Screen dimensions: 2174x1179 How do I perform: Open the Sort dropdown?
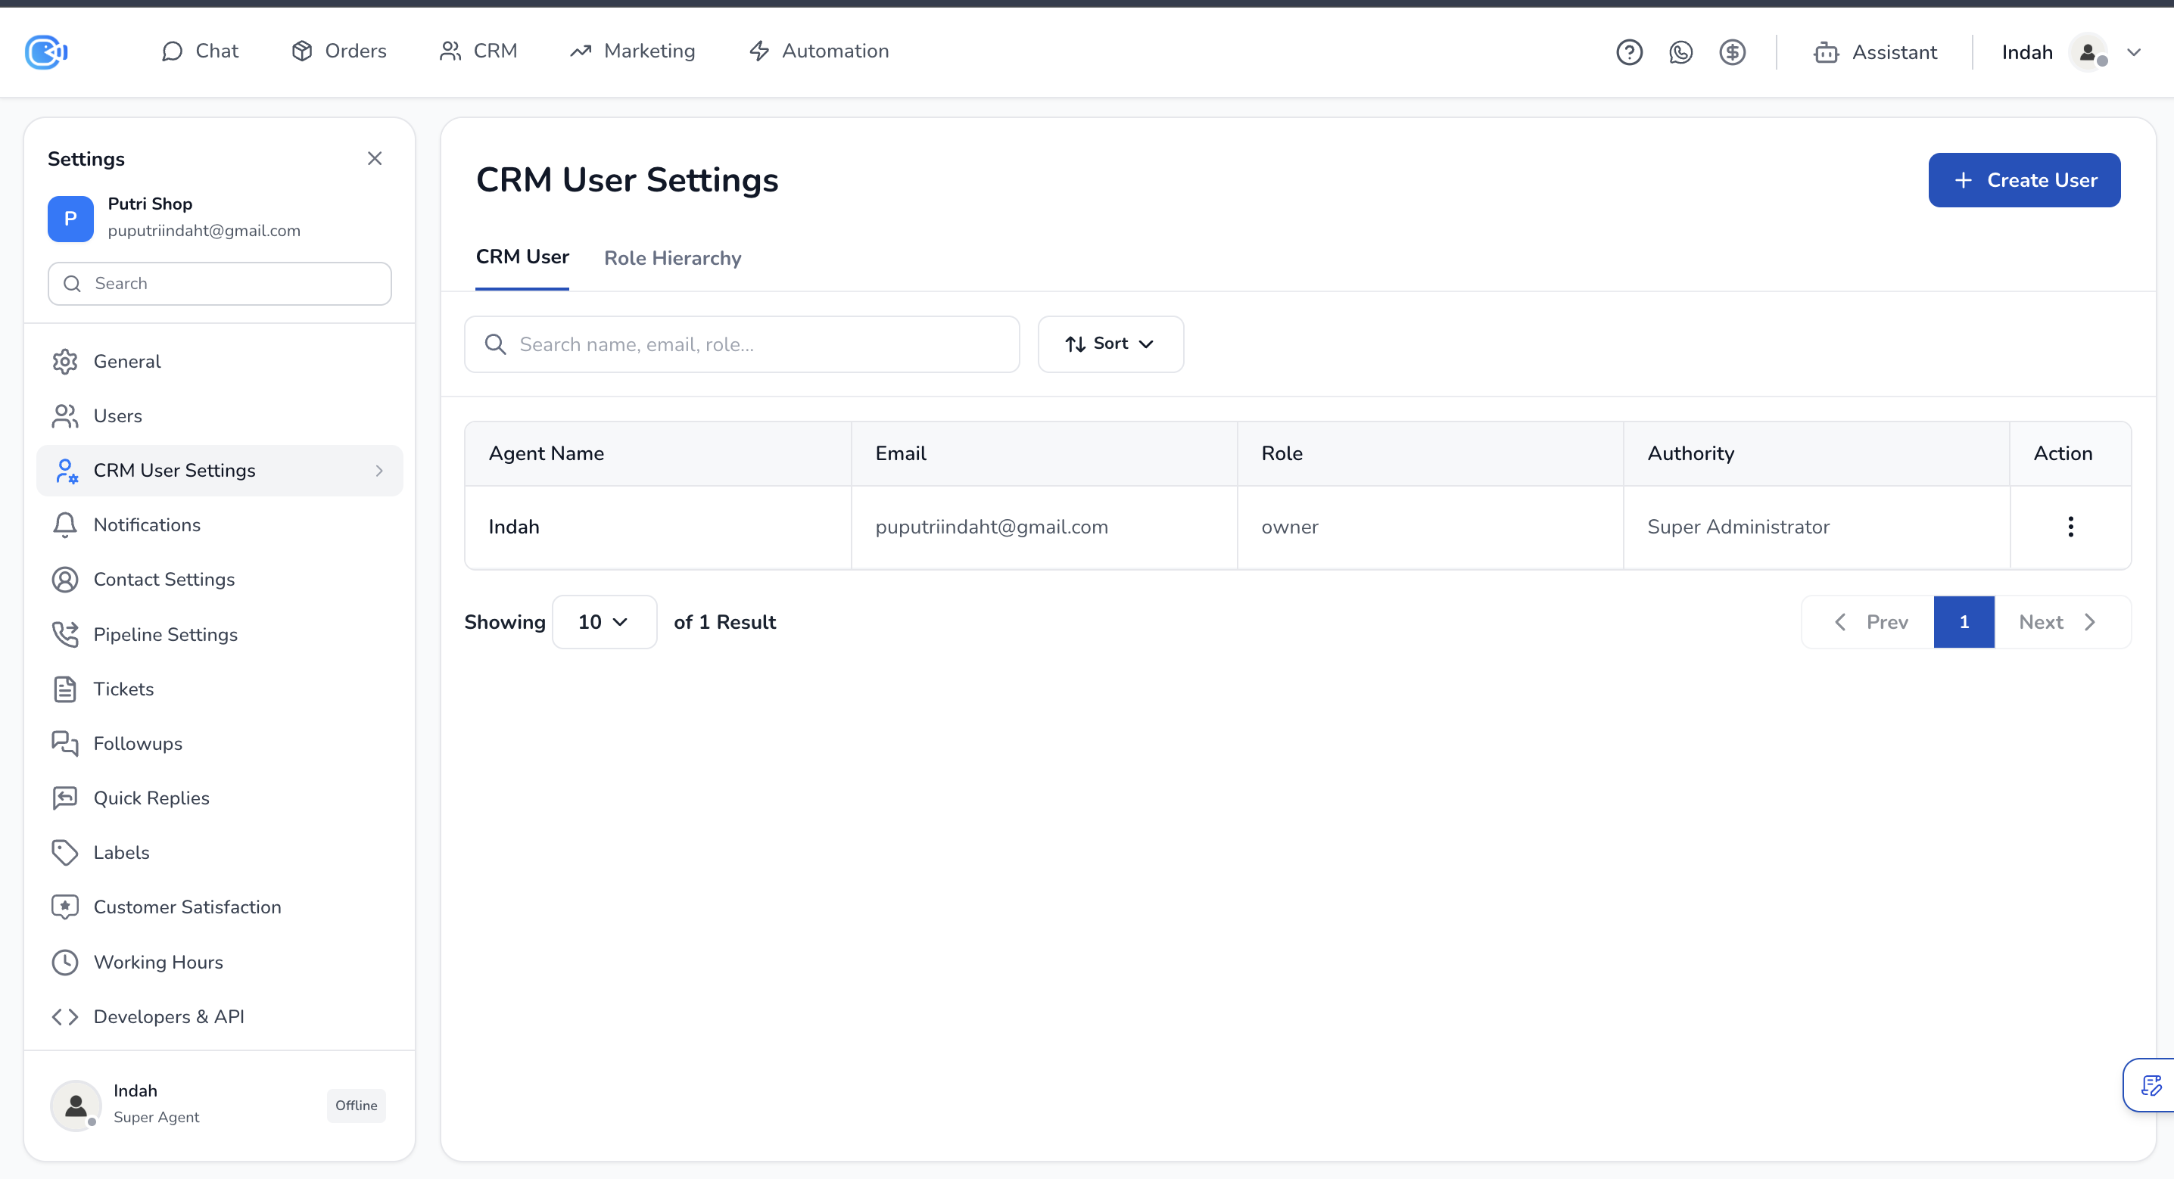click(1110, 344)
